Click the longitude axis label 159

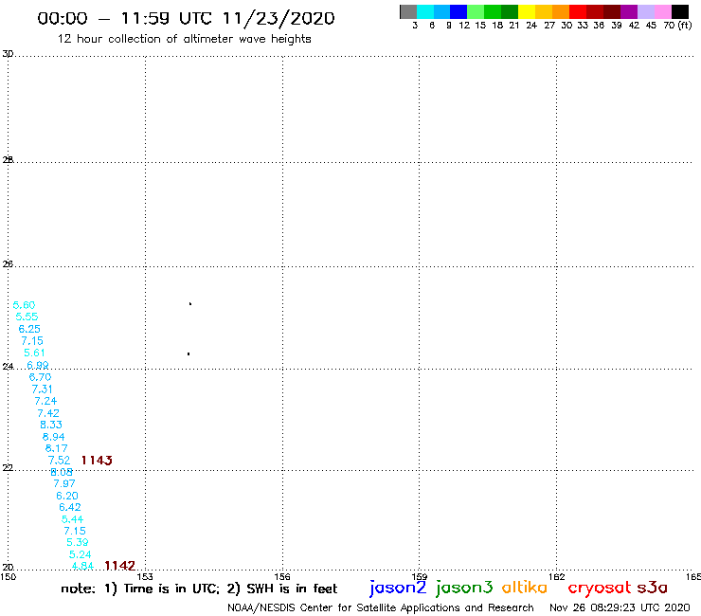[x=420, y=576]
